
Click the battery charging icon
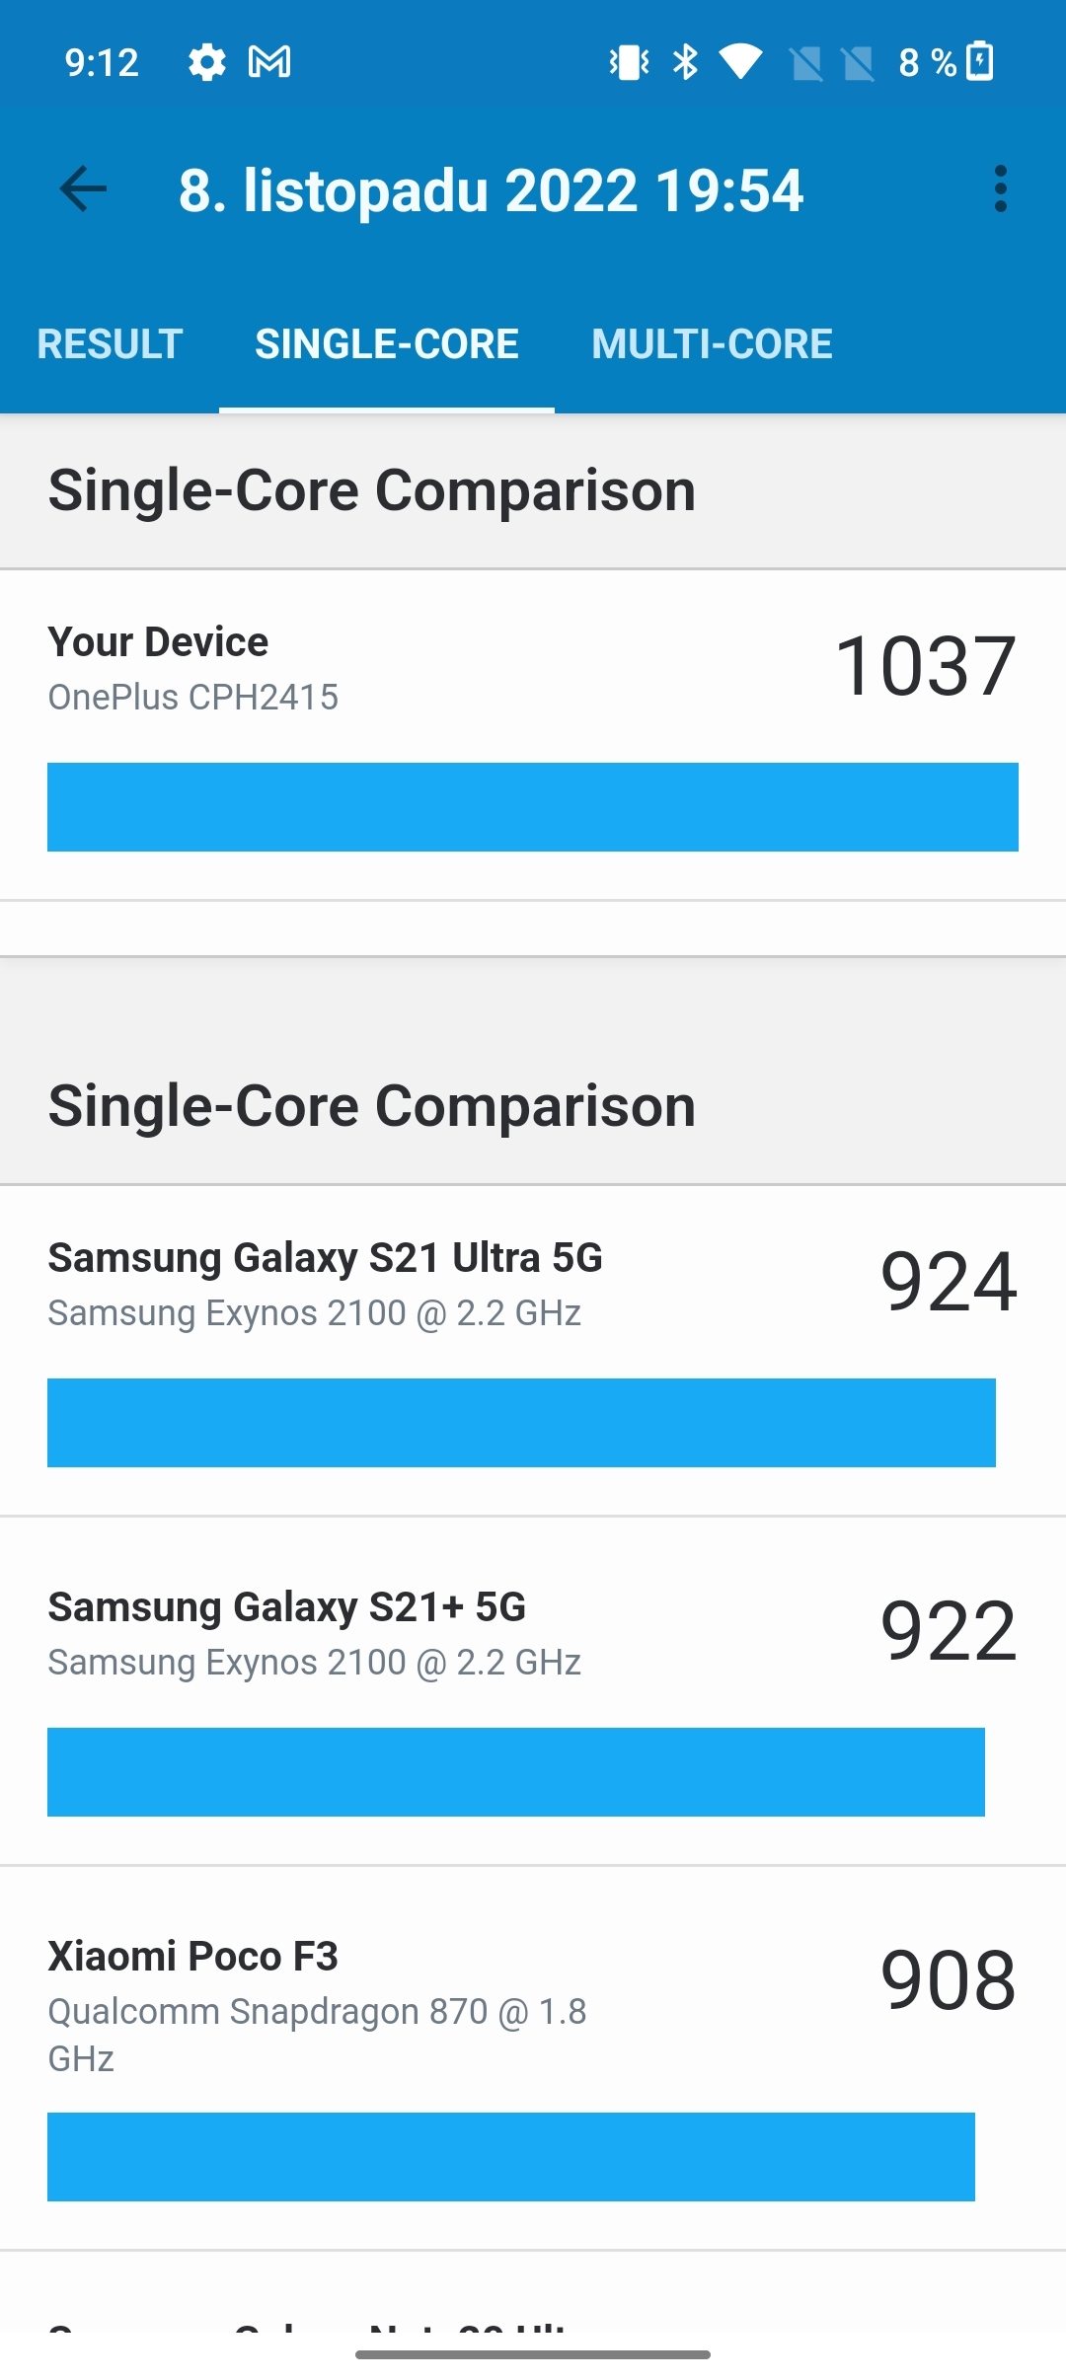(x=978, y=61)
